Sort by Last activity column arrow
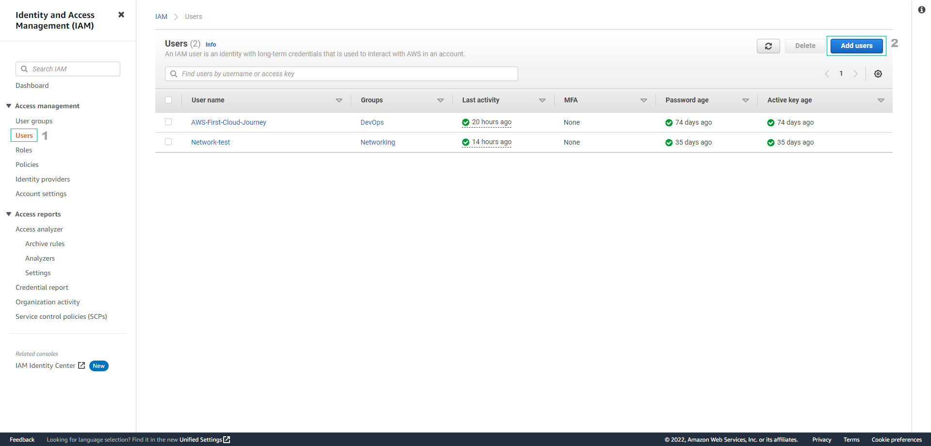Screen dimensions: 931x446 click(x=542, y=100)
